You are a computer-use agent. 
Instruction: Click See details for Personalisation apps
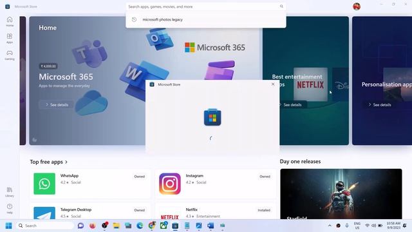[x=380, y=104]
